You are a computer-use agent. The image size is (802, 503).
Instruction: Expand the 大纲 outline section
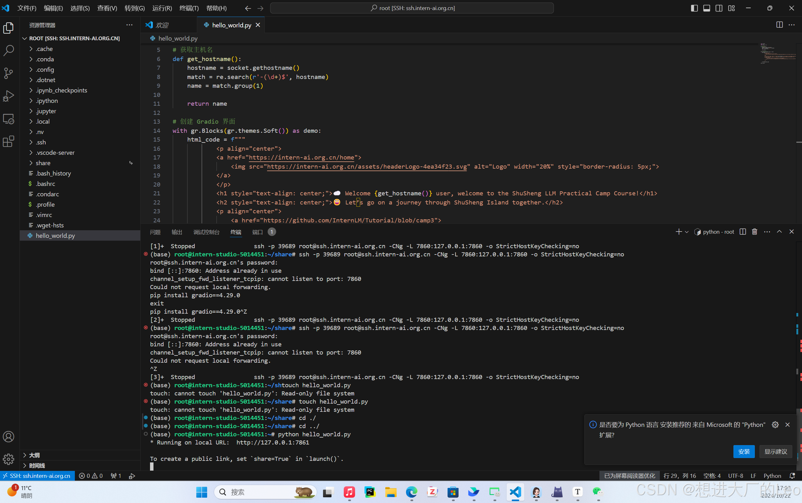point(34,455)
